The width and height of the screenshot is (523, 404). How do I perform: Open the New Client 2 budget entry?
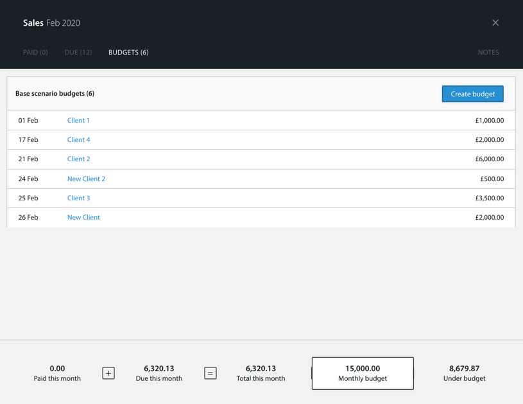click(86, 179)
